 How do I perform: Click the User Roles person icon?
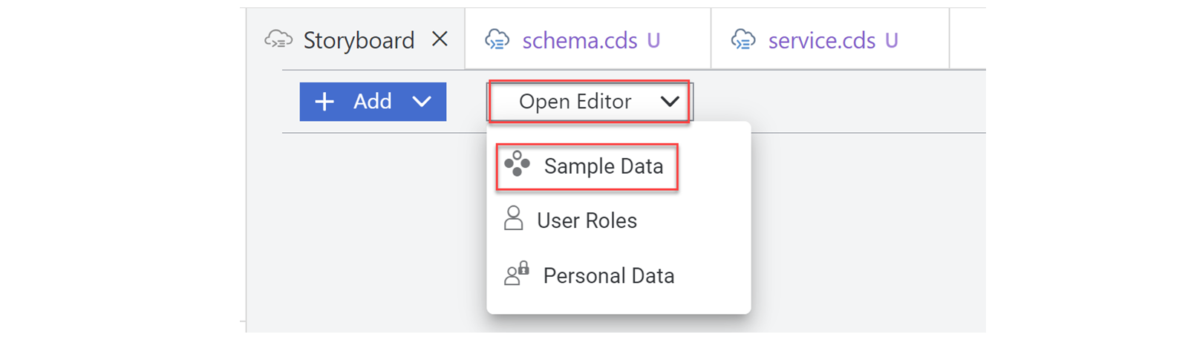(x=513, y=219)
